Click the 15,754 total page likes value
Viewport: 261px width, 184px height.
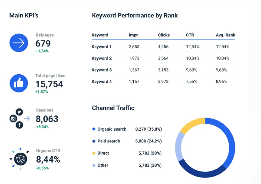tap(49, 84)
